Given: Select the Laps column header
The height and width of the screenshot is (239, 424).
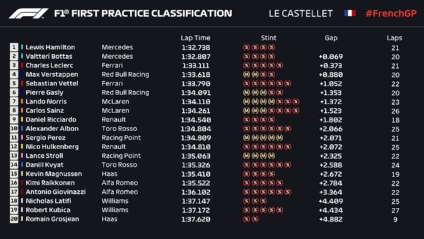Looking at the screenshot, I should [x=394, y=38].
